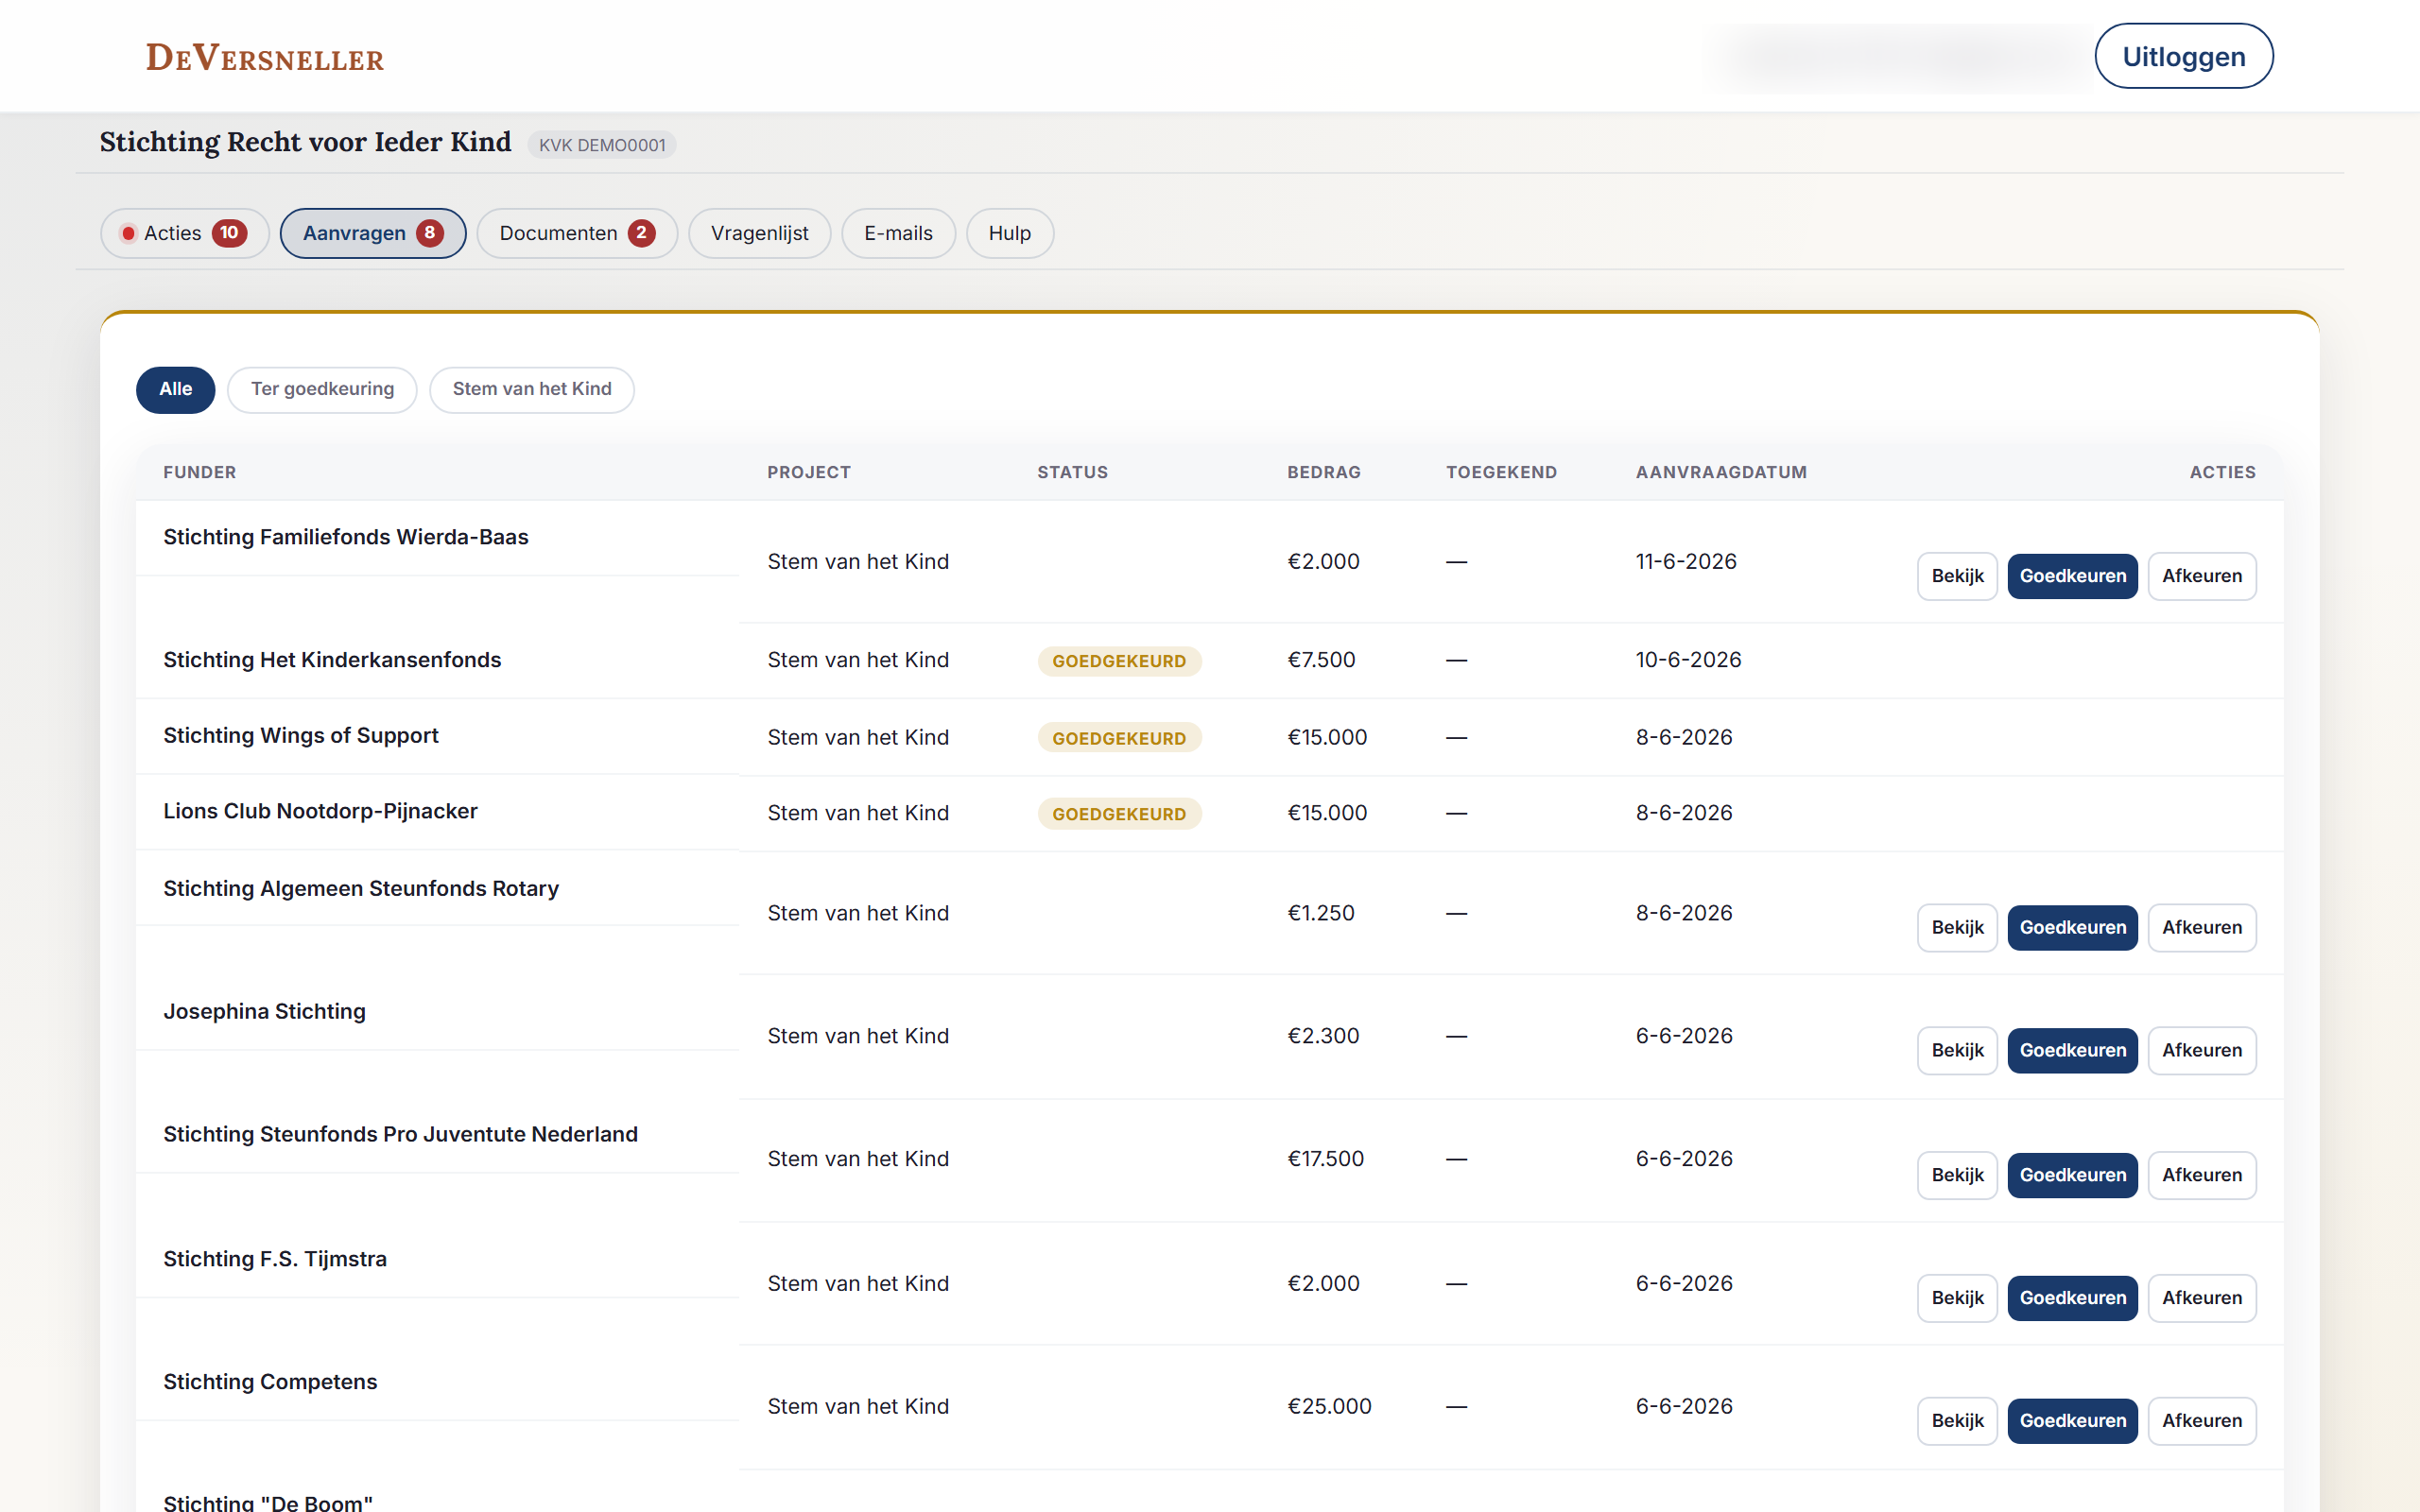Click Bekijk for Josephina Stichting
The image size is (2420, 1512).
point(1957,1051)
